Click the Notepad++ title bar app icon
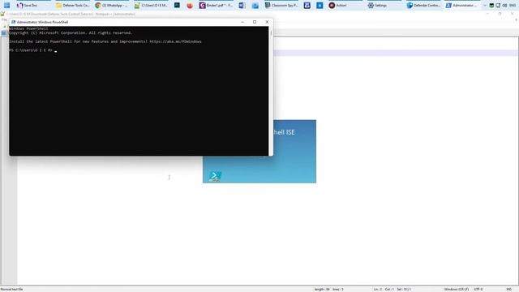 [x=2, y=14]
